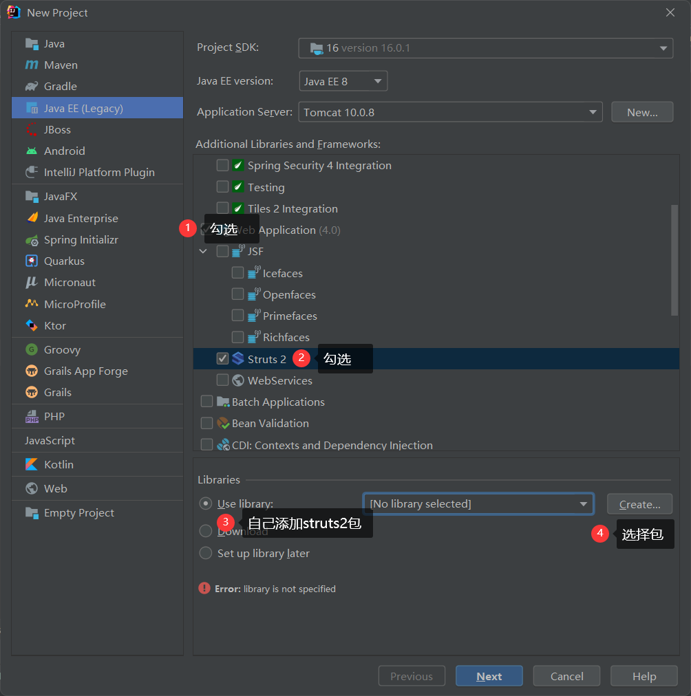Viewport: 691px width, 696px height.
Task: Open the Application Server dropdown
Action: coord(450,112)
